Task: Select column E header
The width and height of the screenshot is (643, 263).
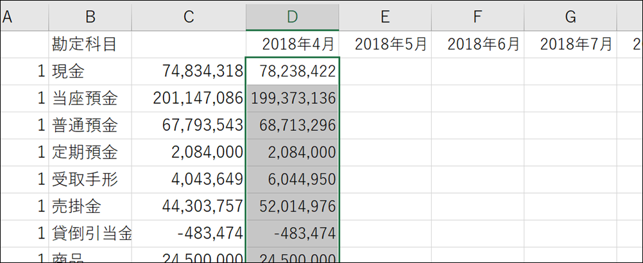Action: [385, 17]
